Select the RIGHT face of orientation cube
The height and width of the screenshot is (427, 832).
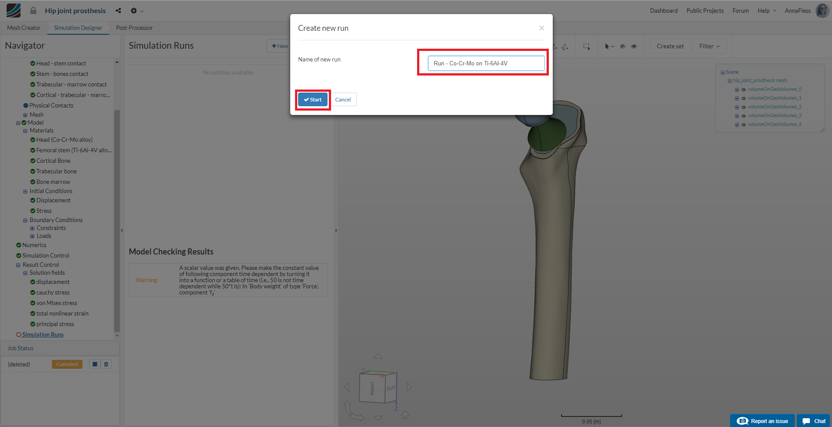click(x=372, y=388)
